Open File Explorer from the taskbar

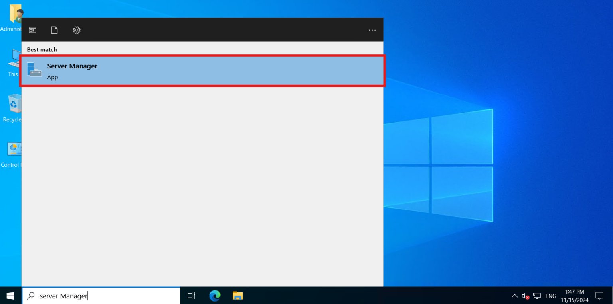[x=237, y=296]
